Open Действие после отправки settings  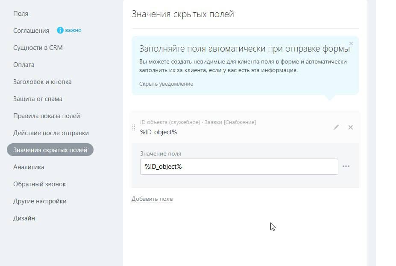click(x=51, y=133)
